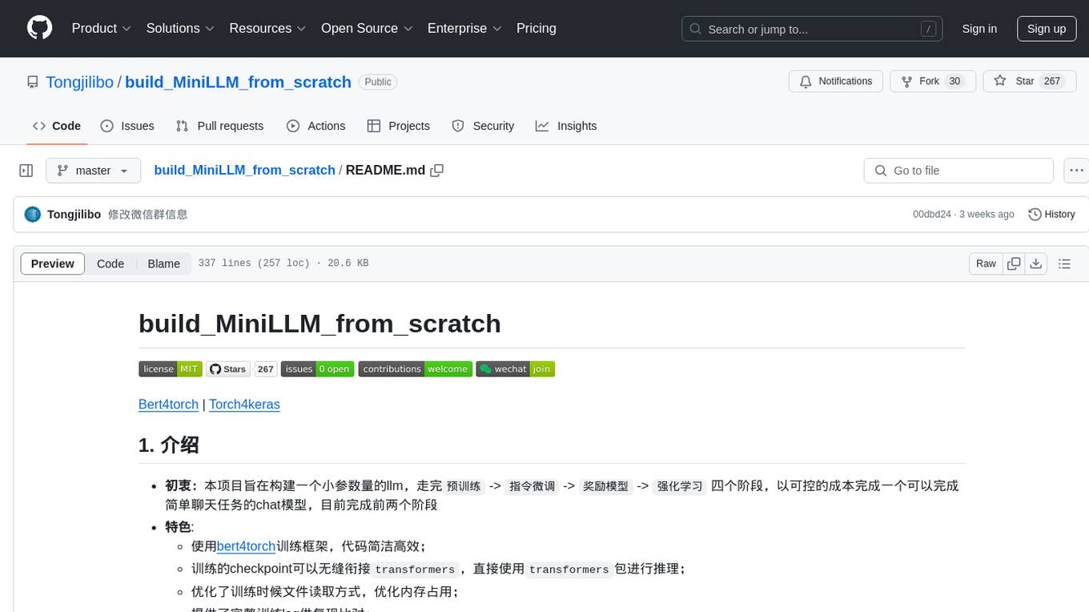
Task: Click the Tongjilibo commit author name
Action: click(x=74, y=215)
